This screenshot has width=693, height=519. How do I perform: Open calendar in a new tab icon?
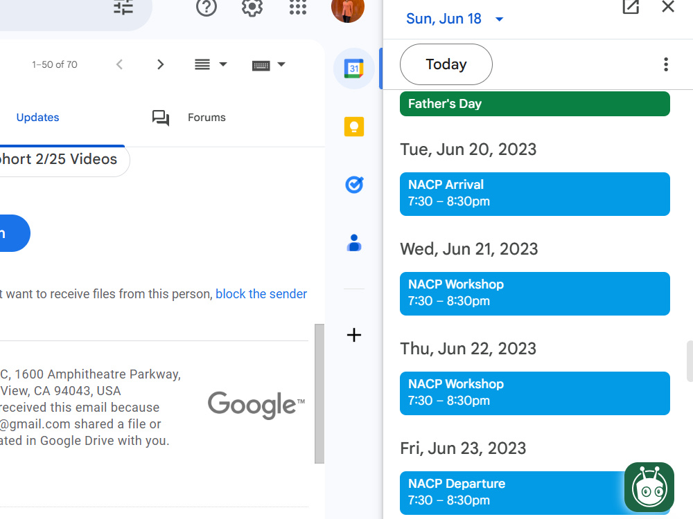tap(631, 7)
